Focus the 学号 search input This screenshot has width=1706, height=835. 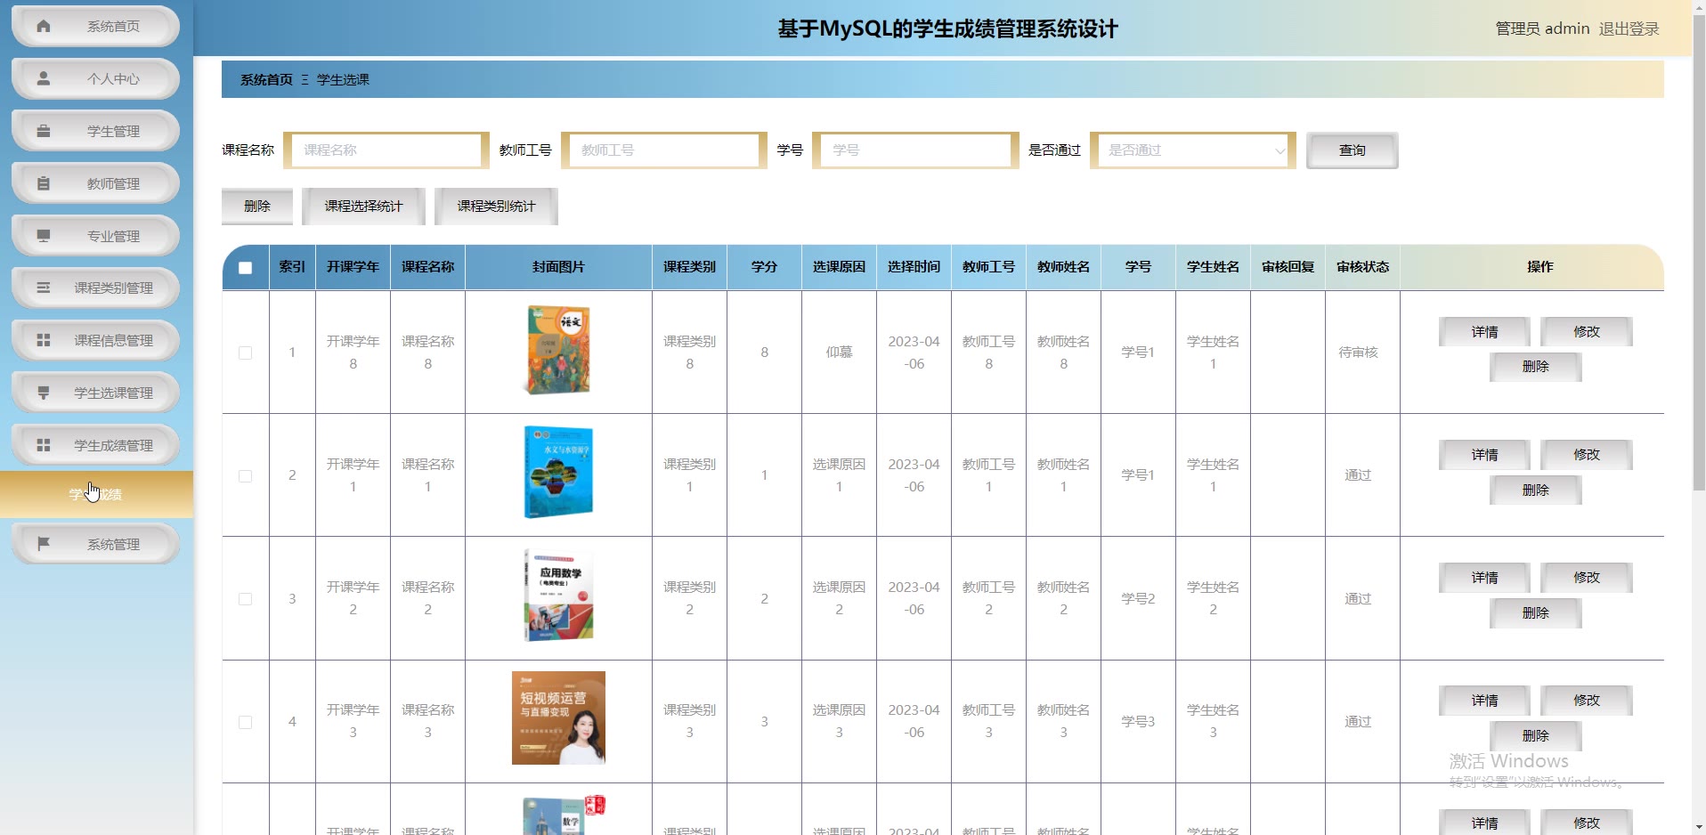pos(915,150)
